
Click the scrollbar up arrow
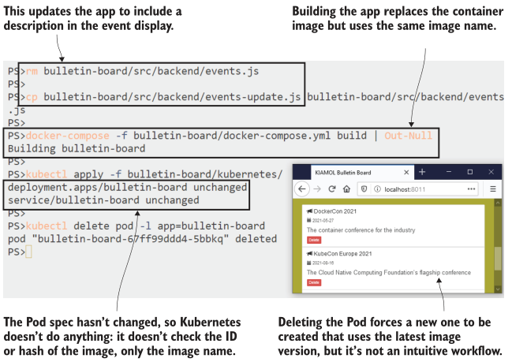pyautogui.click(x=497, y=203)
